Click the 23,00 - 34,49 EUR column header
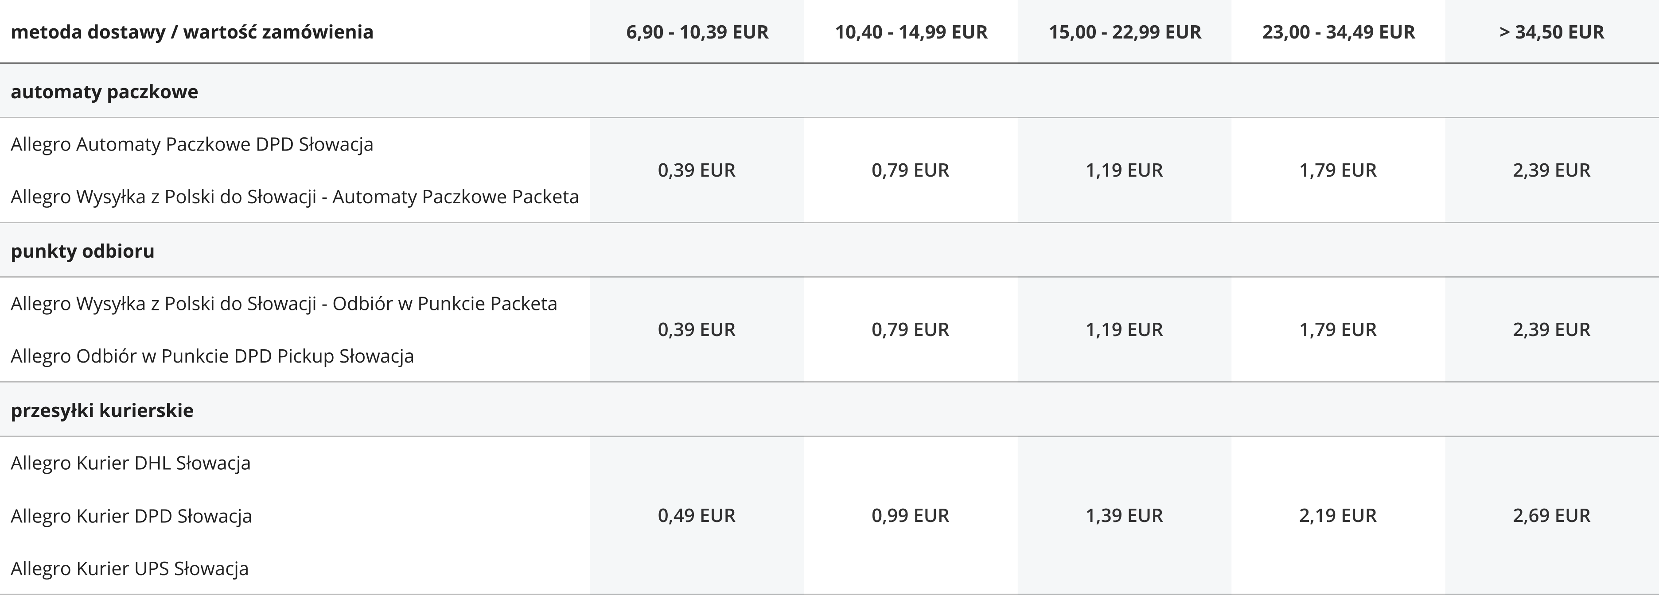1659x595 pixels. [x=1338, y=31]
